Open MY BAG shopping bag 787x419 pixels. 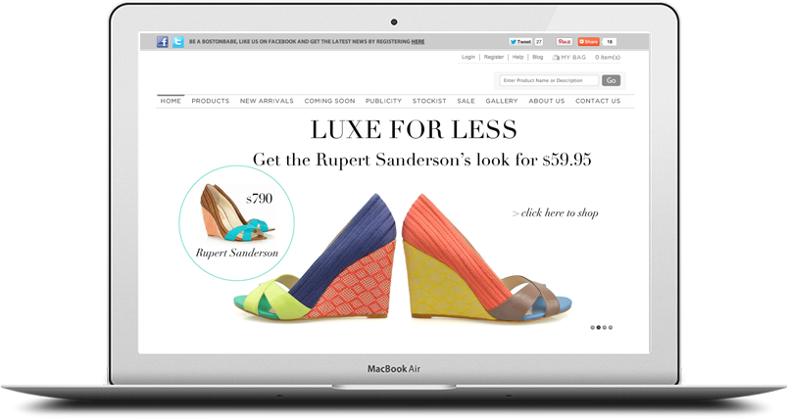tap(569, 58)
